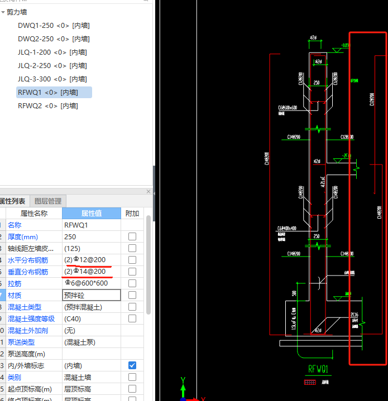
Task: Click the 内/外墙标志 value (内墙)
Action: pos(92,366)
